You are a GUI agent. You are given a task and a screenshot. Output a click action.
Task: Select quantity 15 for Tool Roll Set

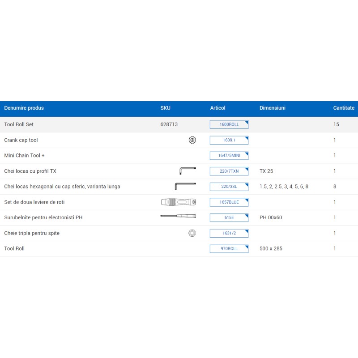click(336, 124)
